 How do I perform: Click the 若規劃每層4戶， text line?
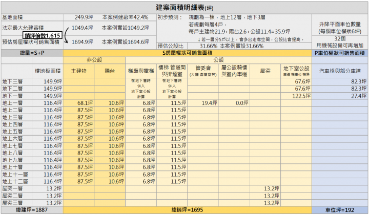pos(208,24)
